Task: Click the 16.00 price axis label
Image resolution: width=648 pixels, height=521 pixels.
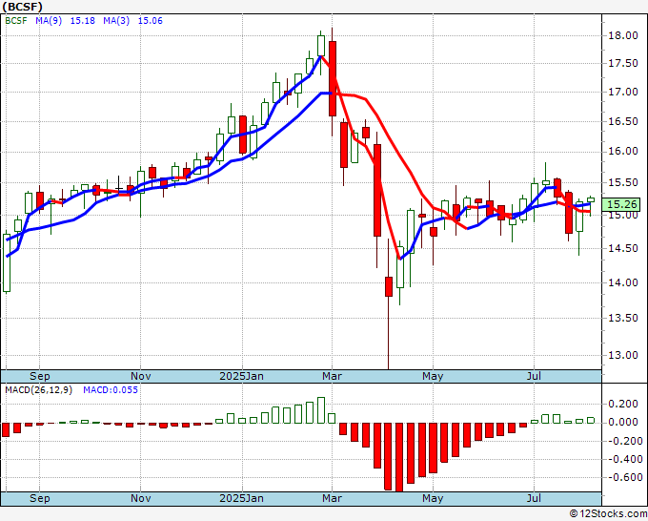Action: (623, 152)
